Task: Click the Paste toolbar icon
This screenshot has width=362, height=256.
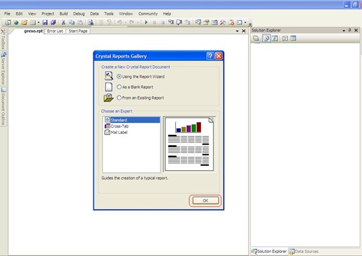Action: click(x=80, y=22)
